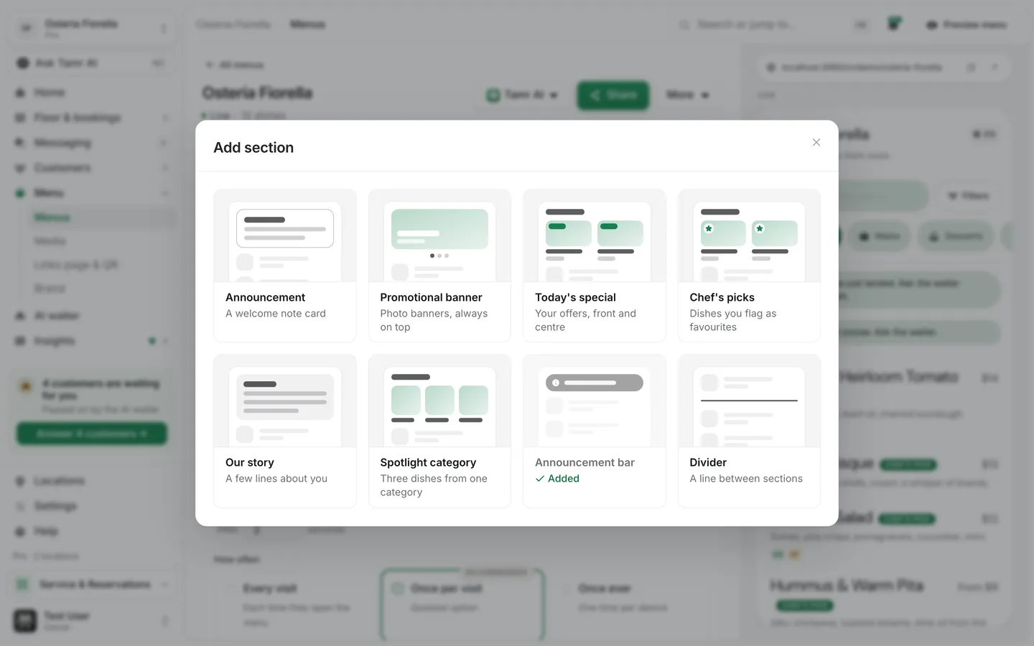Choose the Announcement welcome note card
The image size is (1034, 646).
click(x=285, y=266)
